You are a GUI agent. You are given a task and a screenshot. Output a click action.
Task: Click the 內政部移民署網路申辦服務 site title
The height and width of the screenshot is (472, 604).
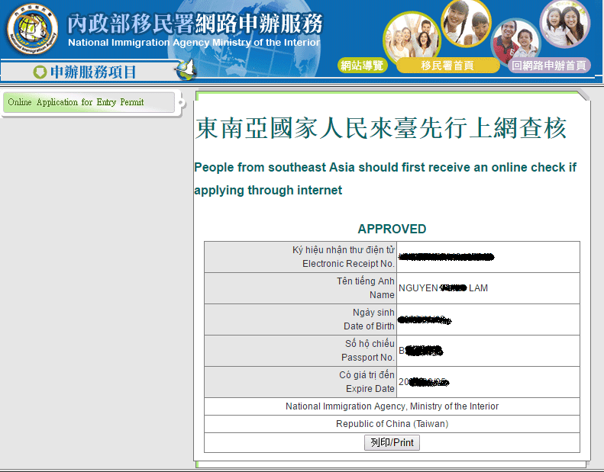pyautogui.click(x=195, y=24)
